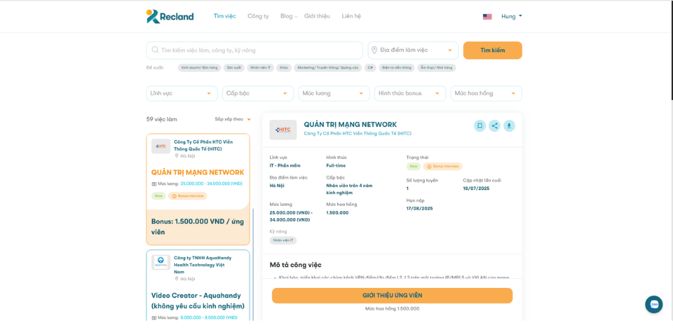
Task: Click the Recland logo
Action: [x=170, y=16]
